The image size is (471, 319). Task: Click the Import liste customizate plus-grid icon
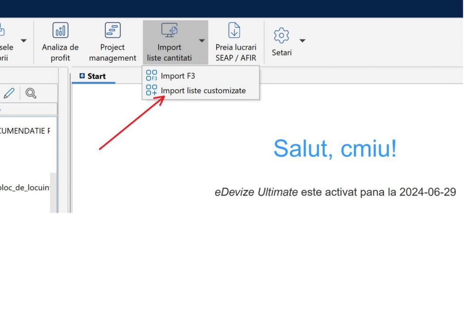click(x=151, y=90)
